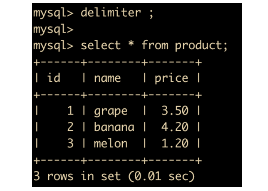Click the price value 4.20
The image size is (268, 191).
174,127
